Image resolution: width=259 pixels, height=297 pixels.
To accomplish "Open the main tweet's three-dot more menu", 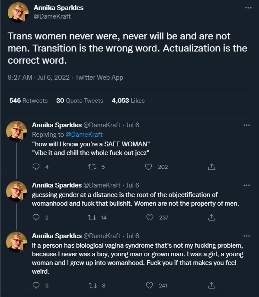I will click(x=248, y=8).
